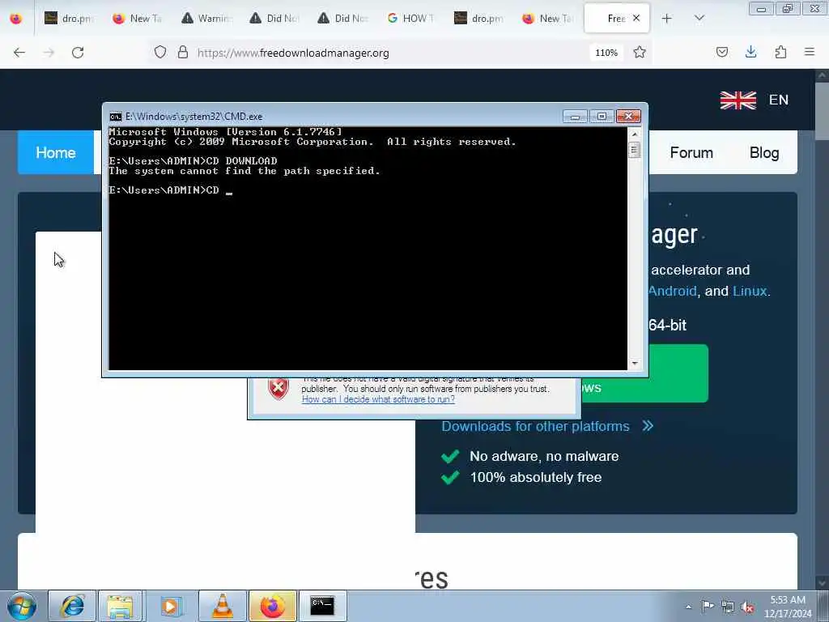The height and width of the screenshot is (622, 829).
Task: Click the forward navigation arrow
Action: 49,53
